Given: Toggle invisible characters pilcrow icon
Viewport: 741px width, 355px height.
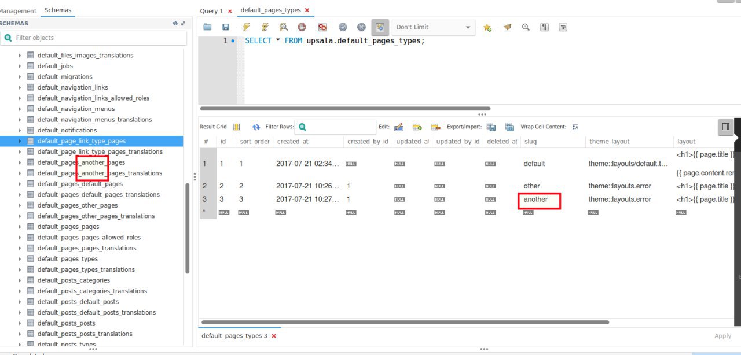Looking at the screenshot, I should coord(544,27).
